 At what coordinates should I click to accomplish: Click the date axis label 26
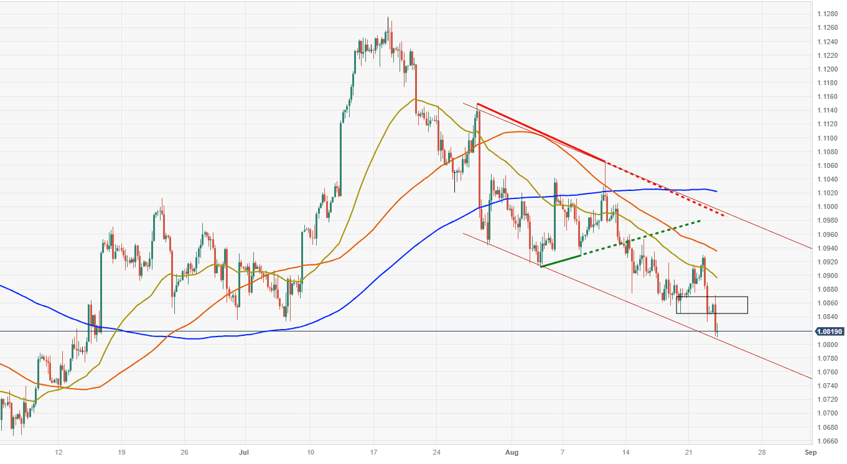point(184,452)
